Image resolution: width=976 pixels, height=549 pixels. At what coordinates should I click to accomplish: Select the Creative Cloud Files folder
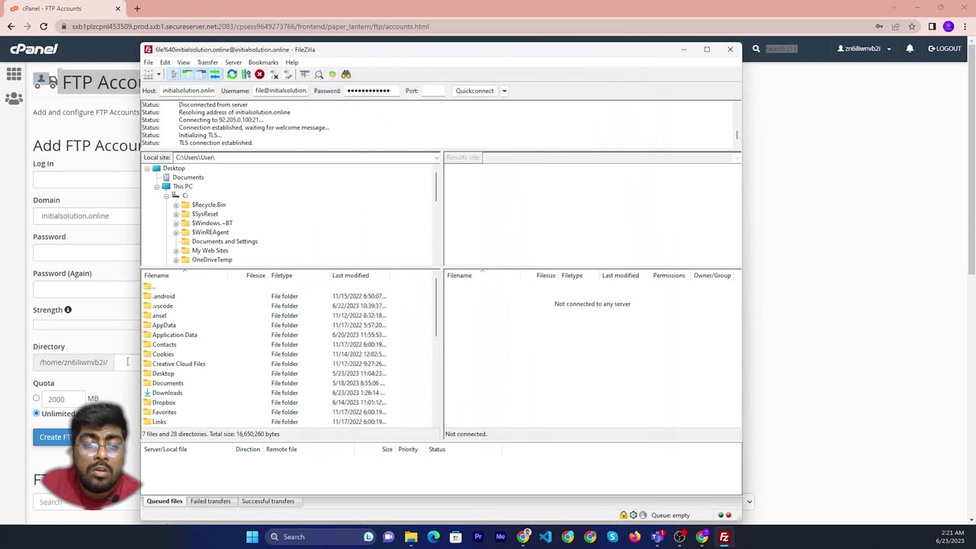287,364
